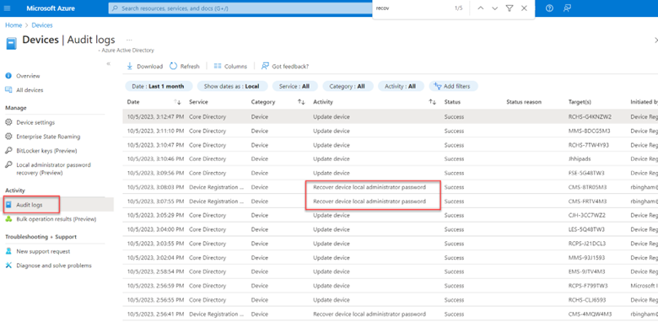The image size is (658, 322).
Task: Click the Add filters button
Action: (453, 86)
